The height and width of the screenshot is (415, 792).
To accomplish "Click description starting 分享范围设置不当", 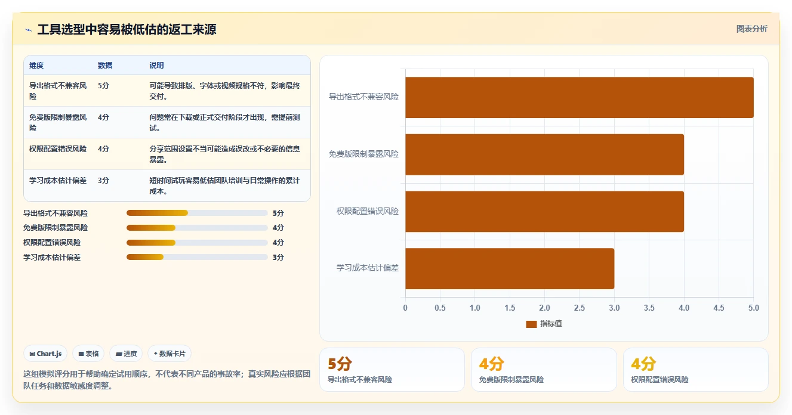I will coord(225,154).
